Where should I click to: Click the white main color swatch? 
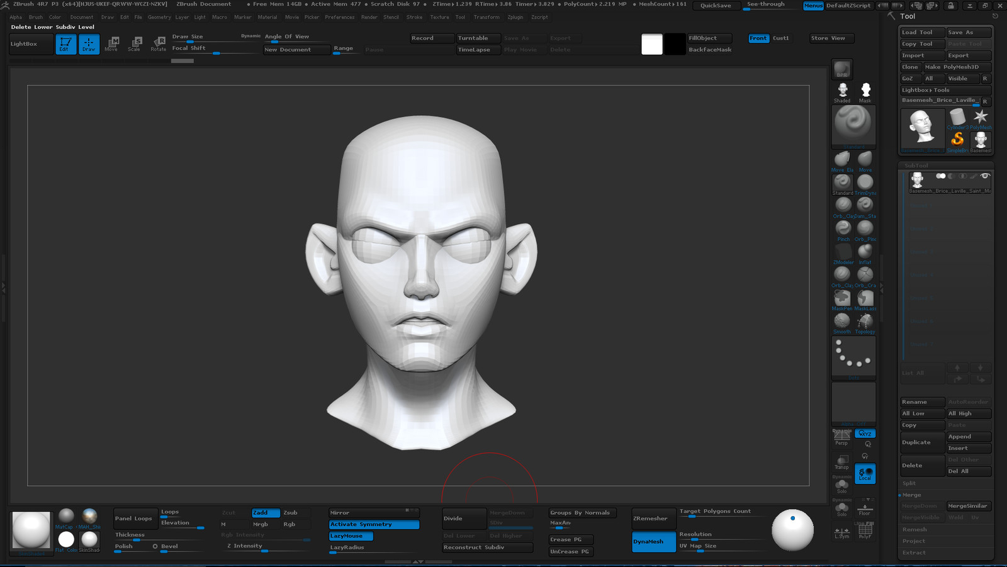[652, 44]
